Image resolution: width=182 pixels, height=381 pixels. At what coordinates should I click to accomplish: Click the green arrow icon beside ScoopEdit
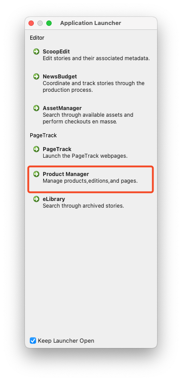tap(36, 52)
